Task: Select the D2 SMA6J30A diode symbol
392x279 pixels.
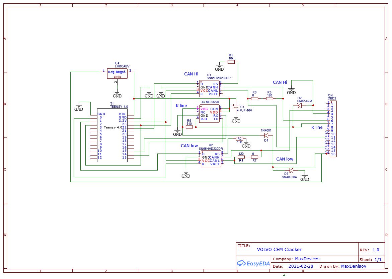Action: 300,105
